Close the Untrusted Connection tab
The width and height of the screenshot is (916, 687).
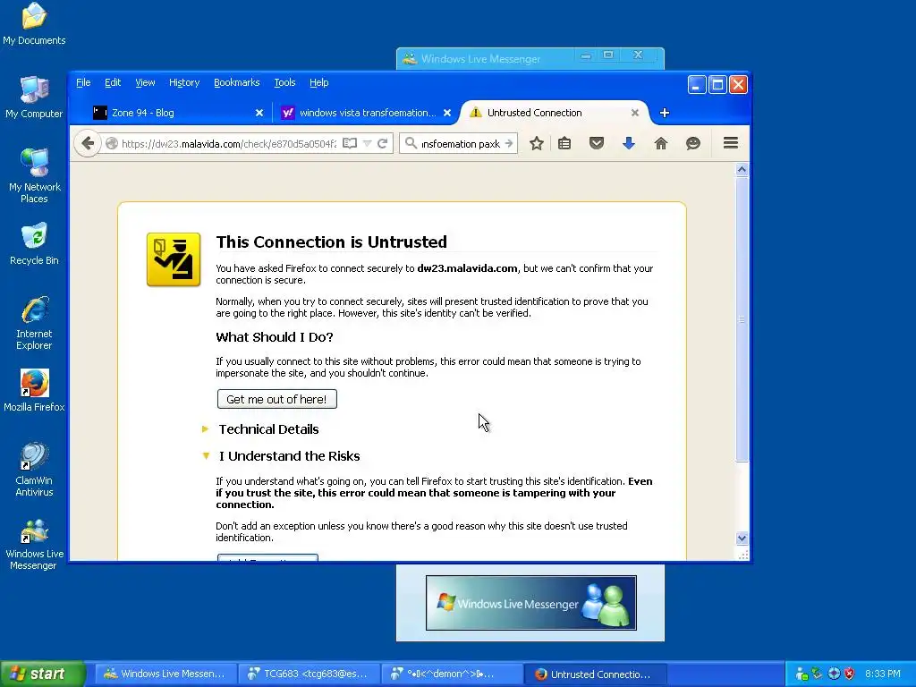coord(634,113)
